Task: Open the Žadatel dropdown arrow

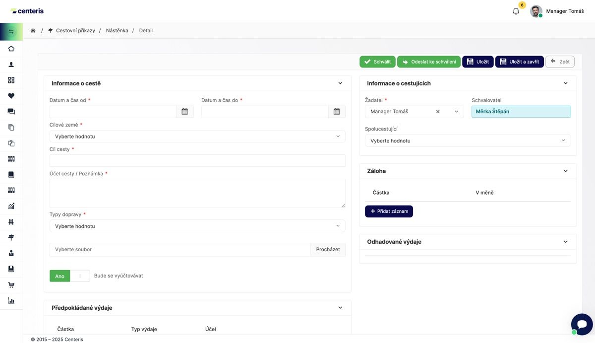Action: point(456,112)
